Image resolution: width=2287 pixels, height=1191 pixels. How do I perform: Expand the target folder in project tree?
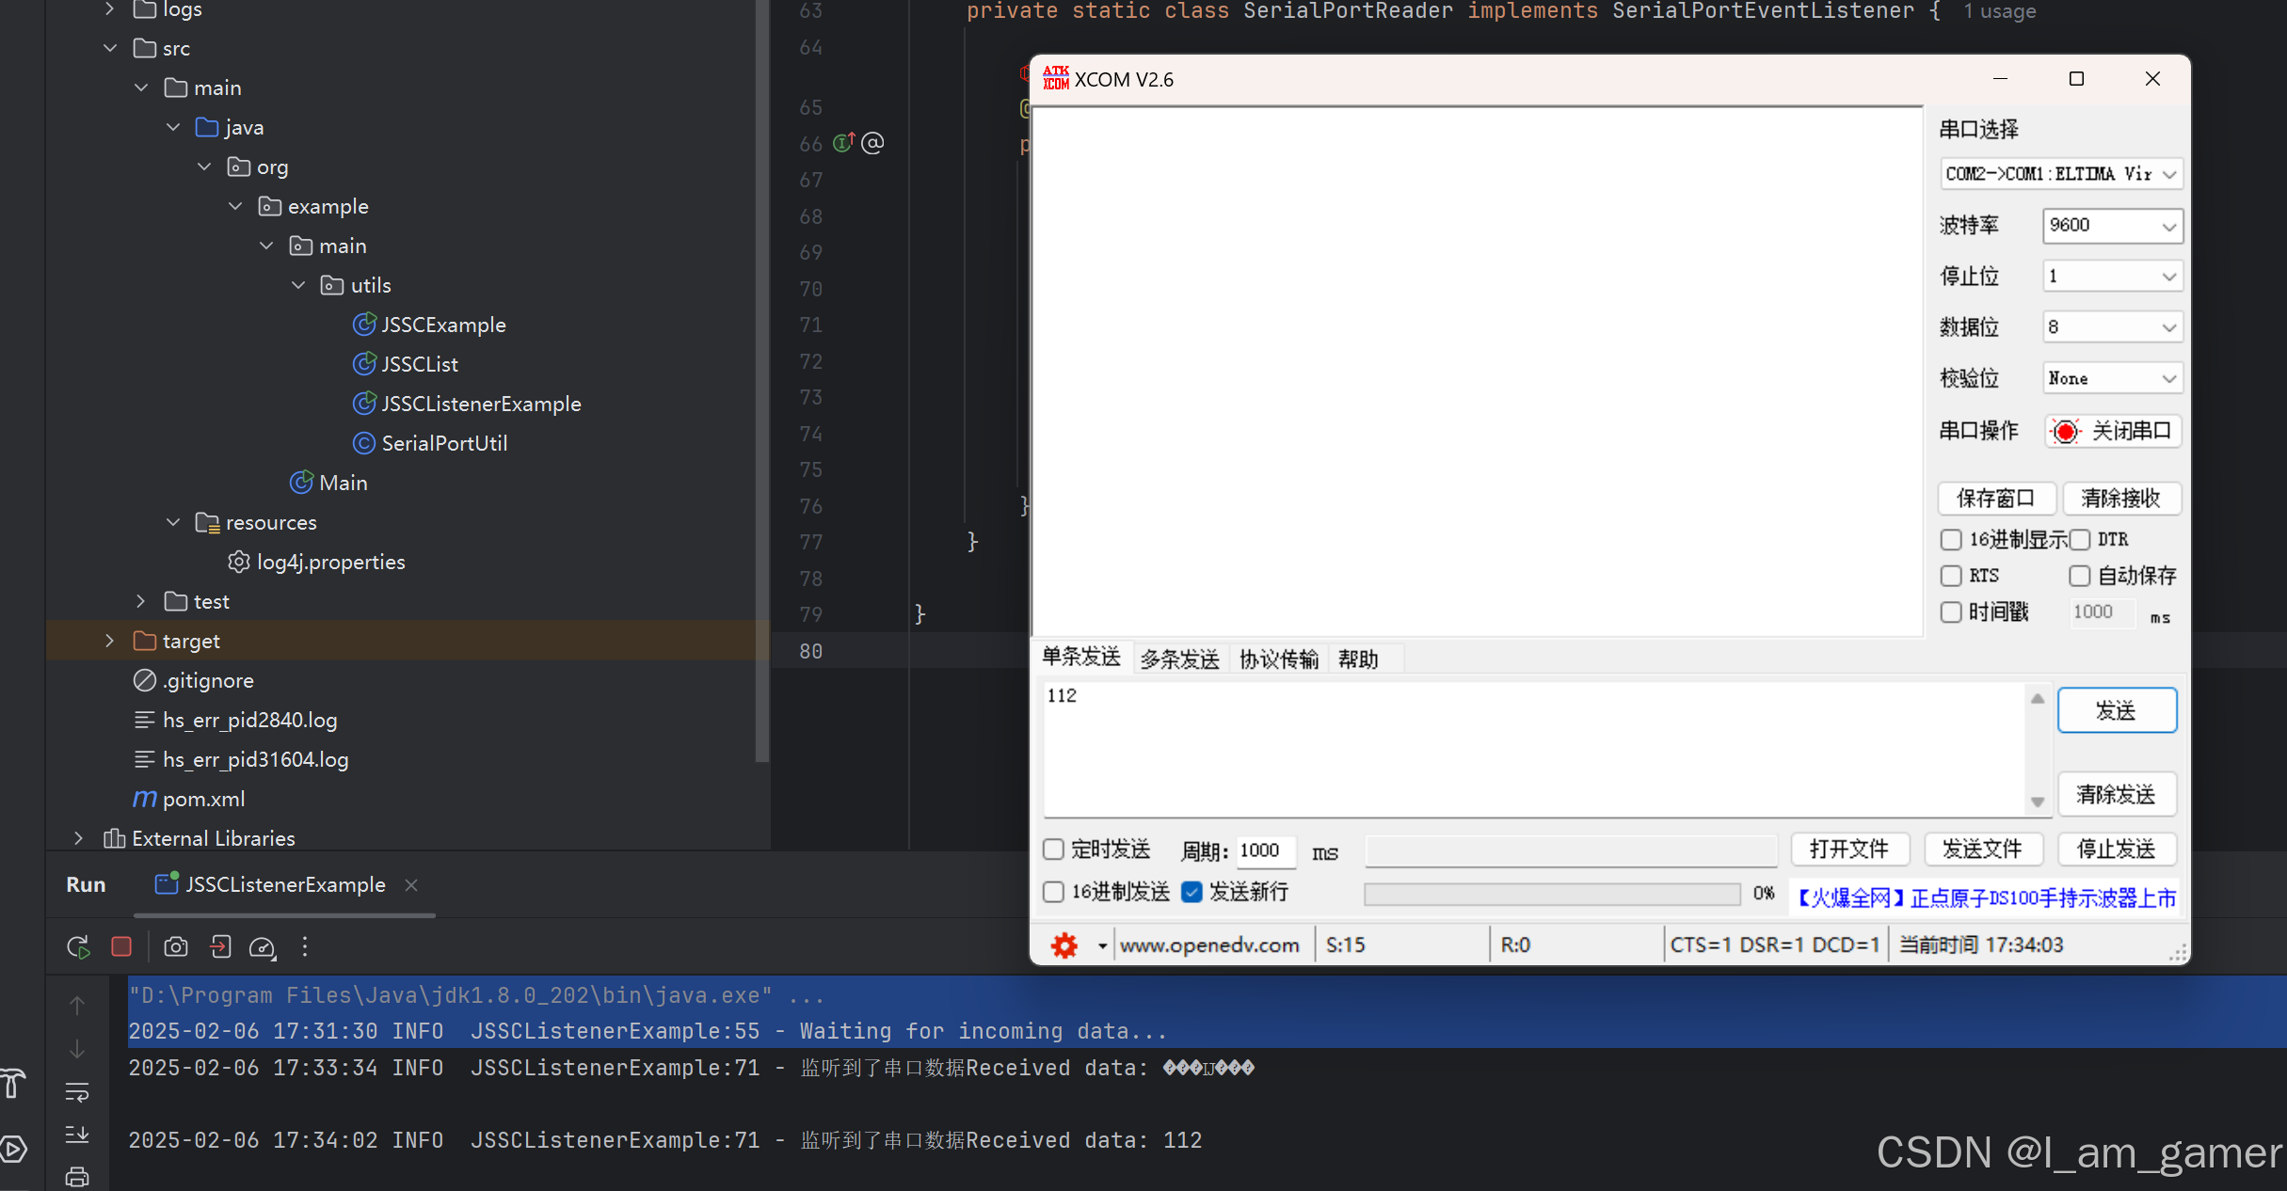click(110, 641)
